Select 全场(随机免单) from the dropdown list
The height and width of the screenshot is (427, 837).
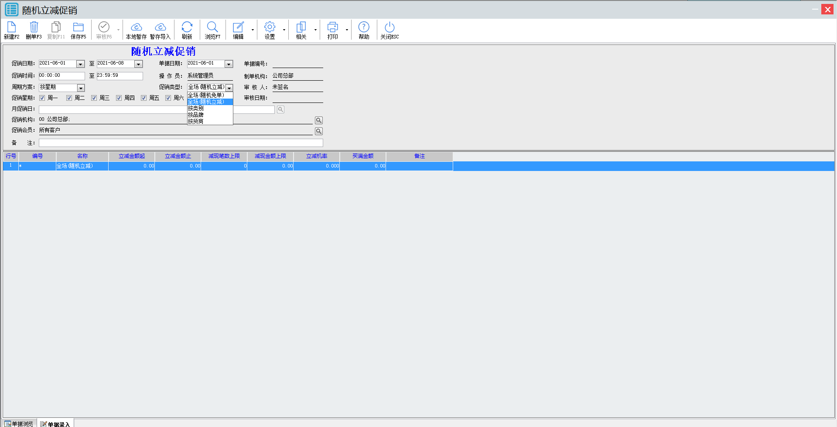click(206, 95)
